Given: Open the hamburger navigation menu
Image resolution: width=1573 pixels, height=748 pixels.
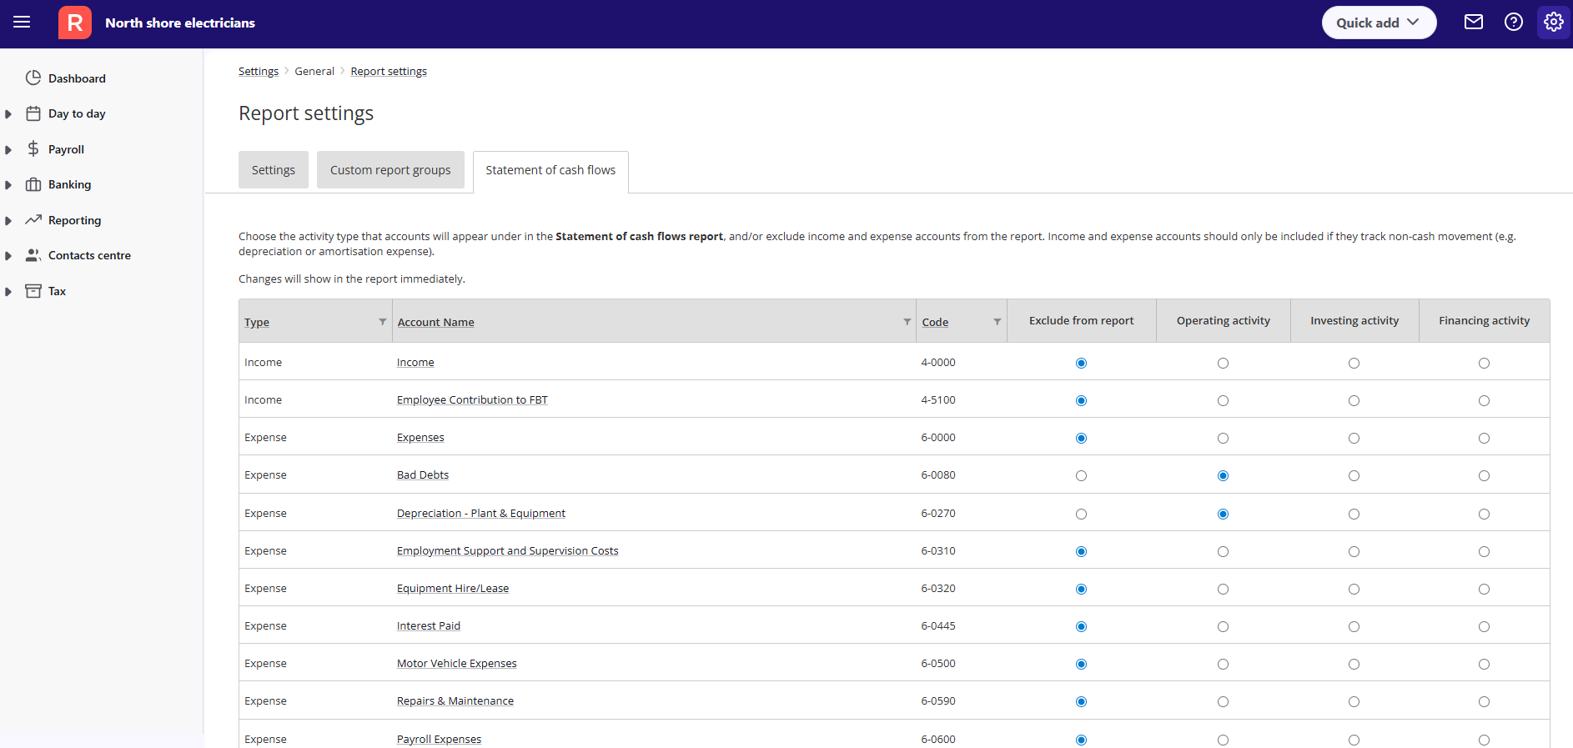Looking at the screenshot, I should 22,23.
